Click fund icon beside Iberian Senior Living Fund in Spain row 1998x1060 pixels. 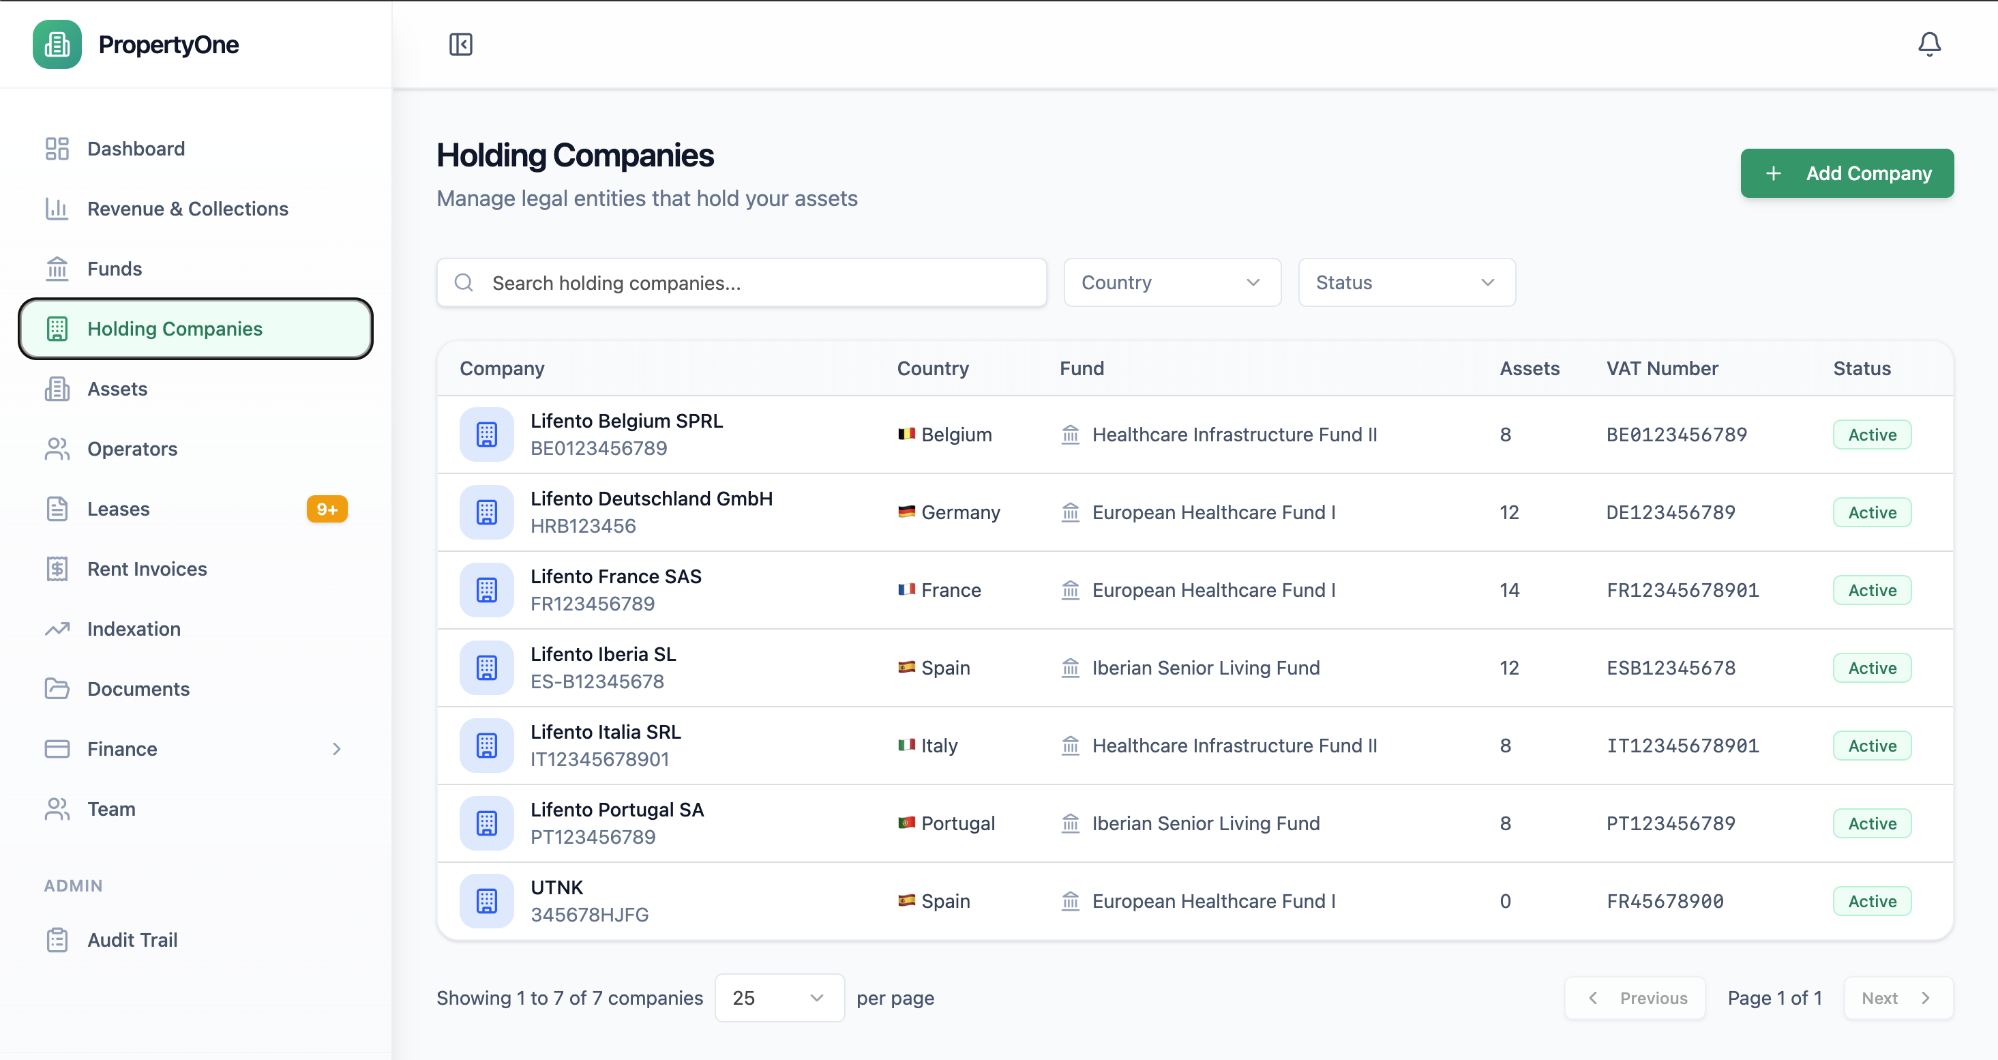coord(1071,667)
